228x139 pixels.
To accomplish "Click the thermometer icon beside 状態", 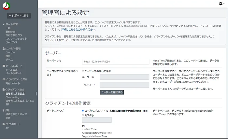I will click(3, 110).
